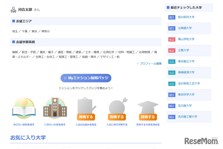
Task: Select 青山学院大学 from recent universities
Action: [x=186, y=39]
